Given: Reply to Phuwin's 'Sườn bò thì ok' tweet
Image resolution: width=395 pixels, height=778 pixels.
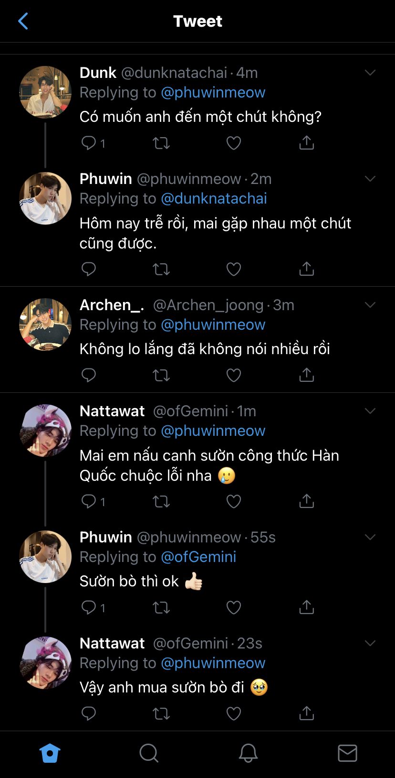Looking at the screenshot, I should 89,607.
